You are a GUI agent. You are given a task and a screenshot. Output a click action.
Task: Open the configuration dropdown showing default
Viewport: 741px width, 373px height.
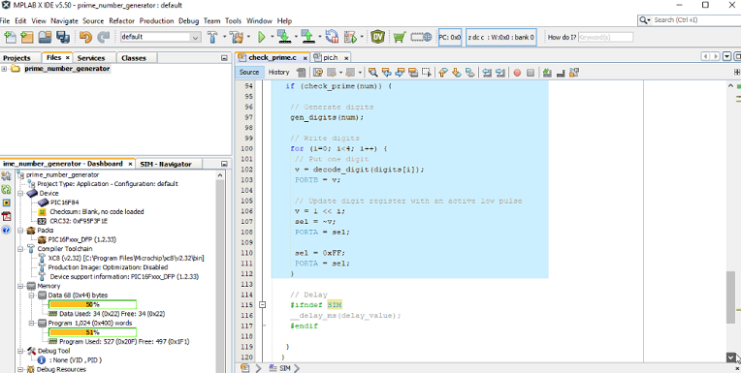point(161,37)
